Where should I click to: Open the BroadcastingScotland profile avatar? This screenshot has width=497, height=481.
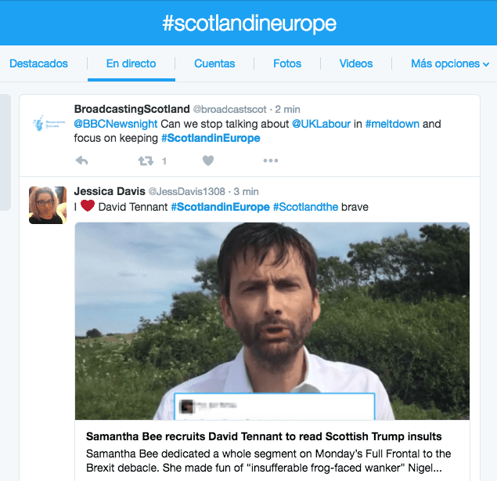[x=49, y=124]
